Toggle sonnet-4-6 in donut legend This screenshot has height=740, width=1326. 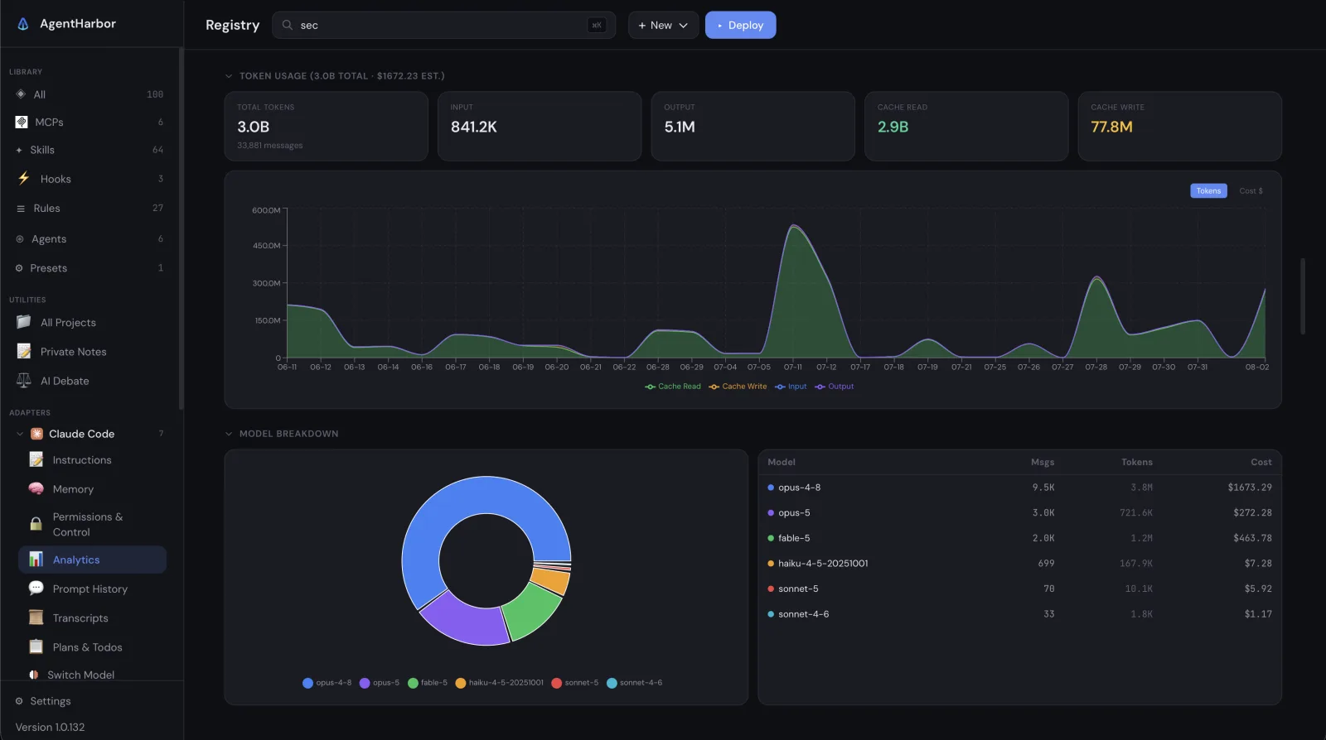(x=635, y=683)
